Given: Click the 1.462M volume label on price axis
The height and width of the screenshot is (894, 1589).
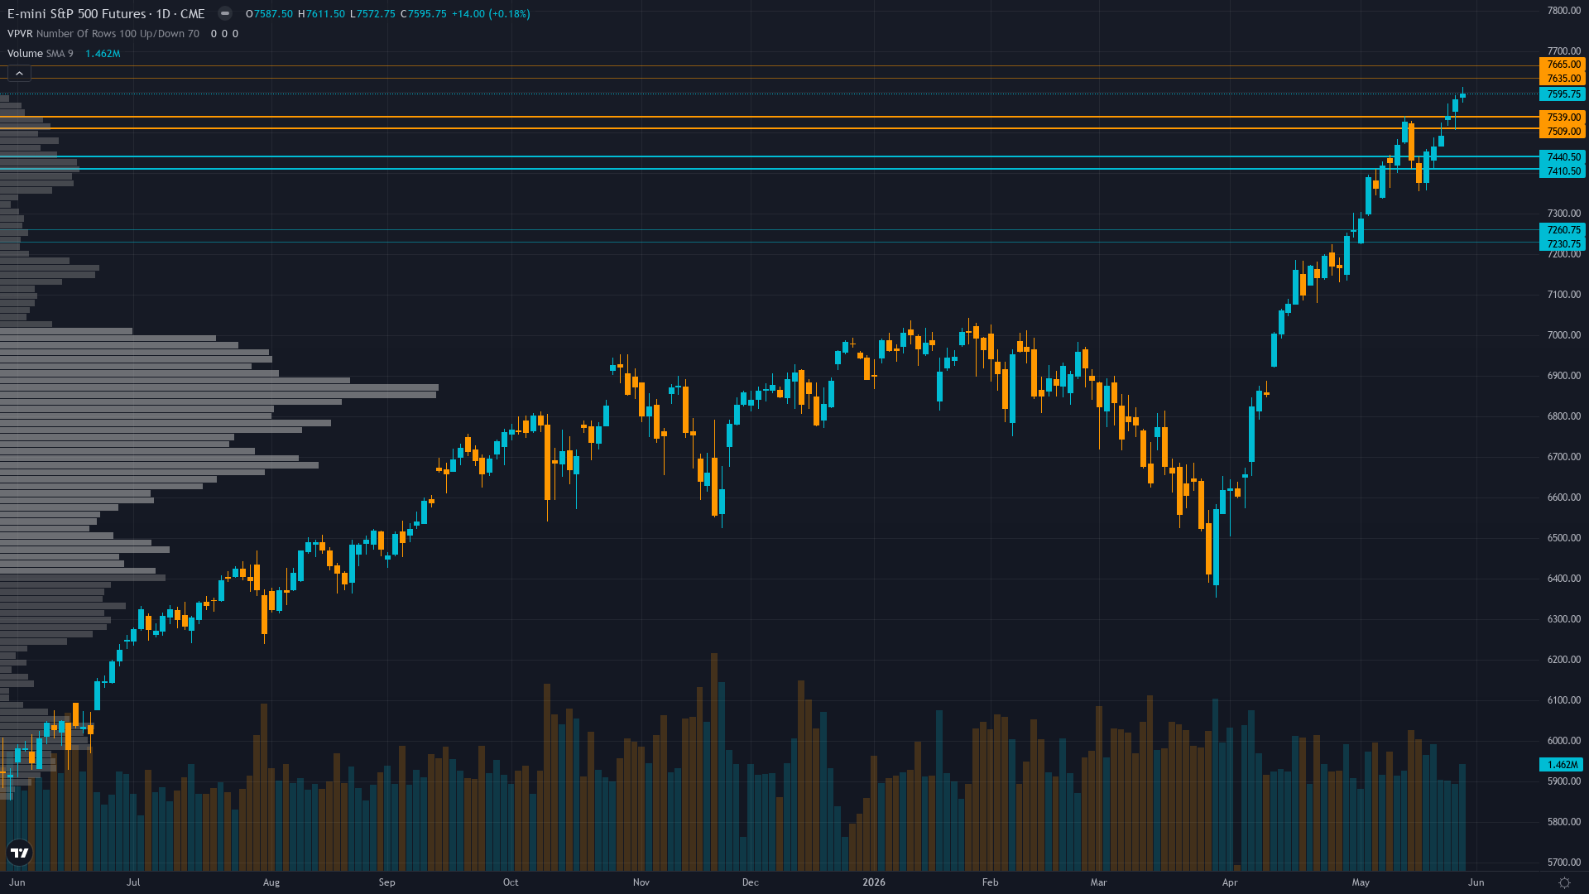Looking at the screenshot, I should 1562,765.
